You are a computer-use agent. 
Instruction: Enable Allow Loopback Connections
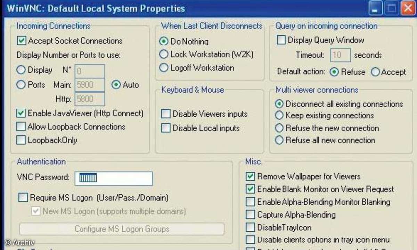tap(21, 126)
